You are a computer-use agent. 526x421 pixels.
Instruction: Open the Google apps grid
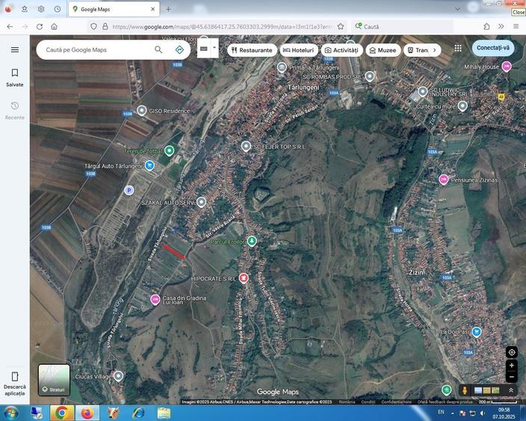(x=458, y=48)
